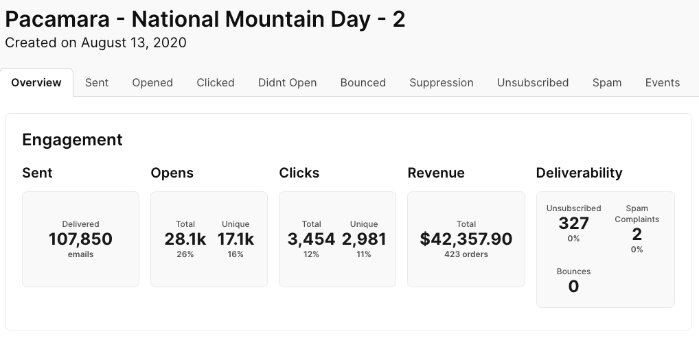The height and width of the screenshot is (338, 699).
Task: Click the Revenue section heading
Action: (436, 173)
